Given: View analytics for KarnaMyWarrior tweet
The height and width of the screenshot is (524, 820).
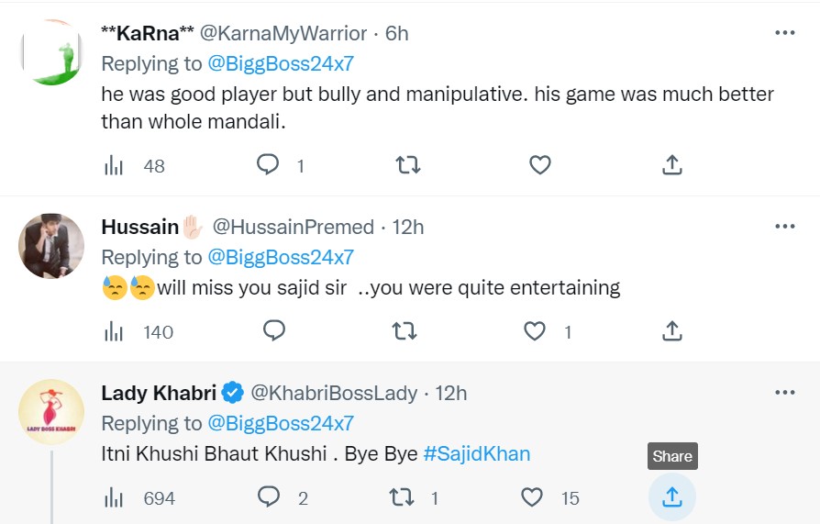Looking at the screenshot, I should coord(115,166).
